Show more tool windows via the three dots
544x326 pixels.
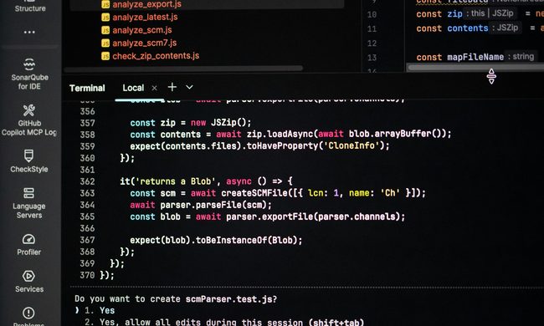tap(29, 33)
